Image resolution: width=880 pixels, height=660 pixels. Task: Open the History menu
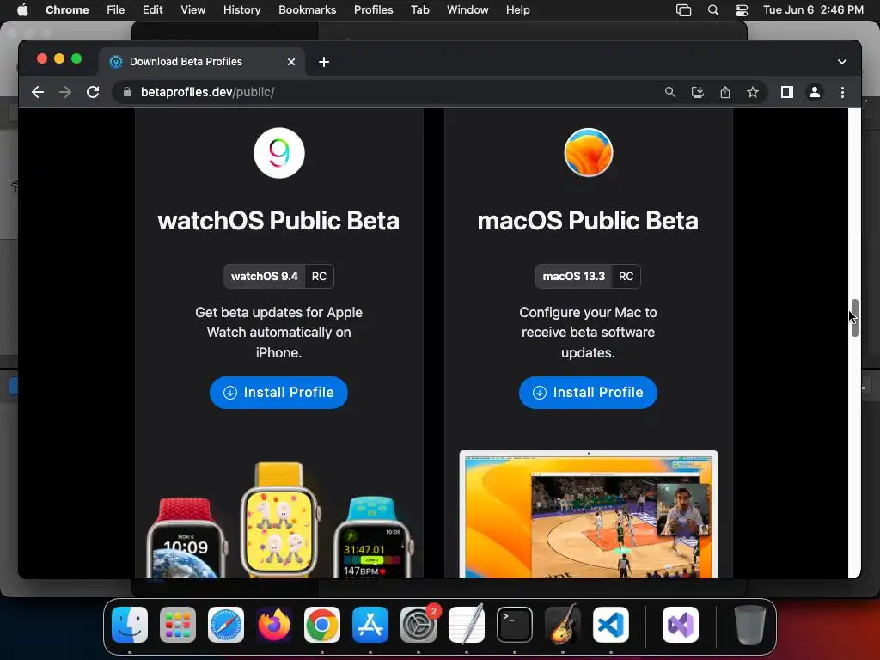click(241, 10)
